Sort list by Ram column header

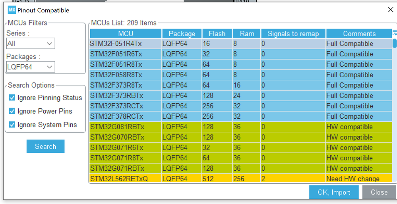coord(247,34)
